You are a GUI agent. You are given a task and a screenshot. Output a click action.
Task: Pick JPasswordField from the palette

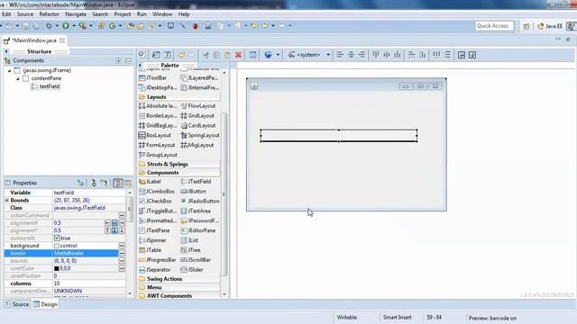click(x=200, y=220)
